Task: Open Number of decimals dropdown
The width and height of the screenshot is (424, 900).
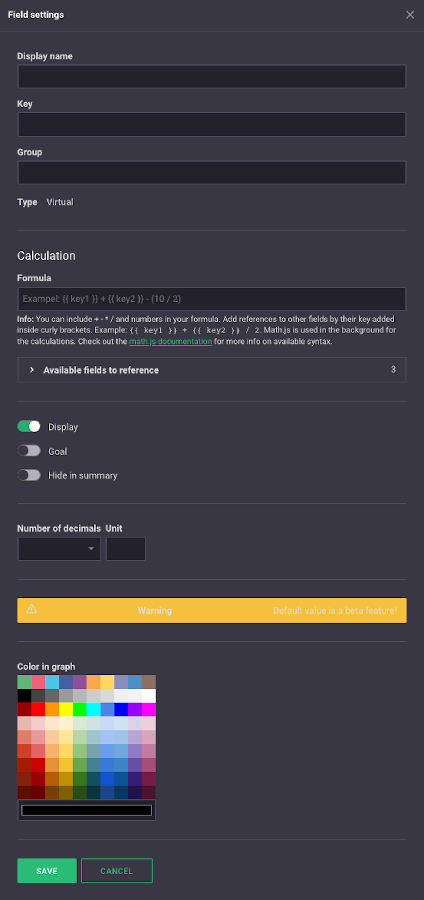Action: tap(59, 548)
